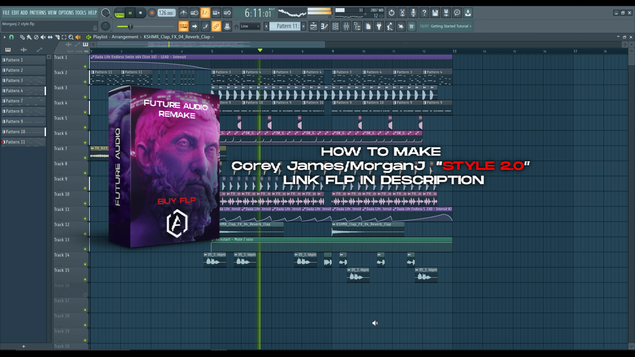Mute Track 5 with its green LED

click(x=85, y=127)
